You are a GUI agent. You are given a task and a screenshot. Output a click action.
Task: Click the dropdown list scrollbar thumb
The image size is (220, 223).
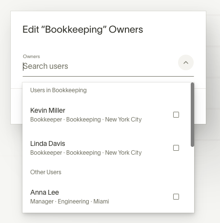tap(192, 115)
